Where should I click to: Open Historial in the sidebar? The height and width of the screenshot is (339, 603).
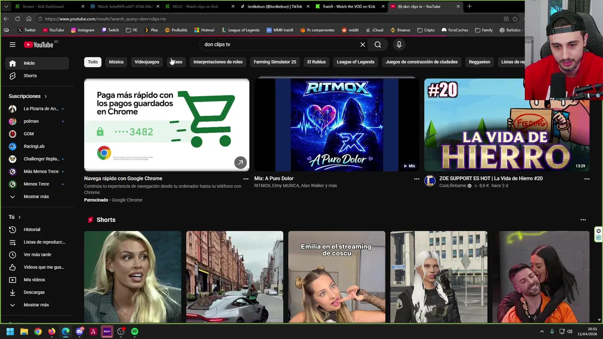pyautogui.click(x=37, y=229)
